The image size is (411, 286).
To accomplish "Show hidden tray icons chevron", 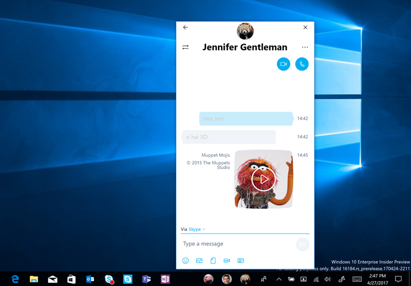I will (279, 279).
